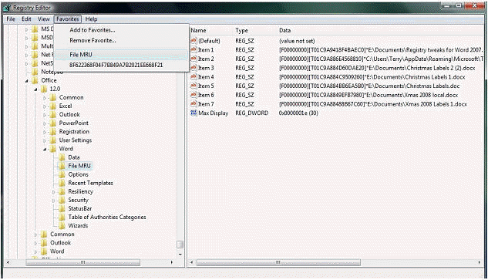The width and height of the screenshot is (488, 280).
Task: Open the Help menu
Action: [x=91, y=19]
